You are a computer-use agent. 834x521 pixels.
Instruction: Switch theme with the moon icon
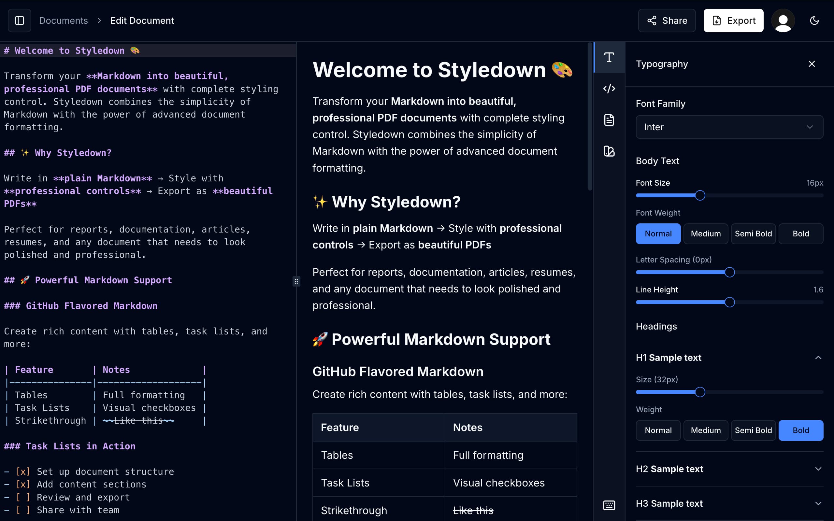click(814, 21)
